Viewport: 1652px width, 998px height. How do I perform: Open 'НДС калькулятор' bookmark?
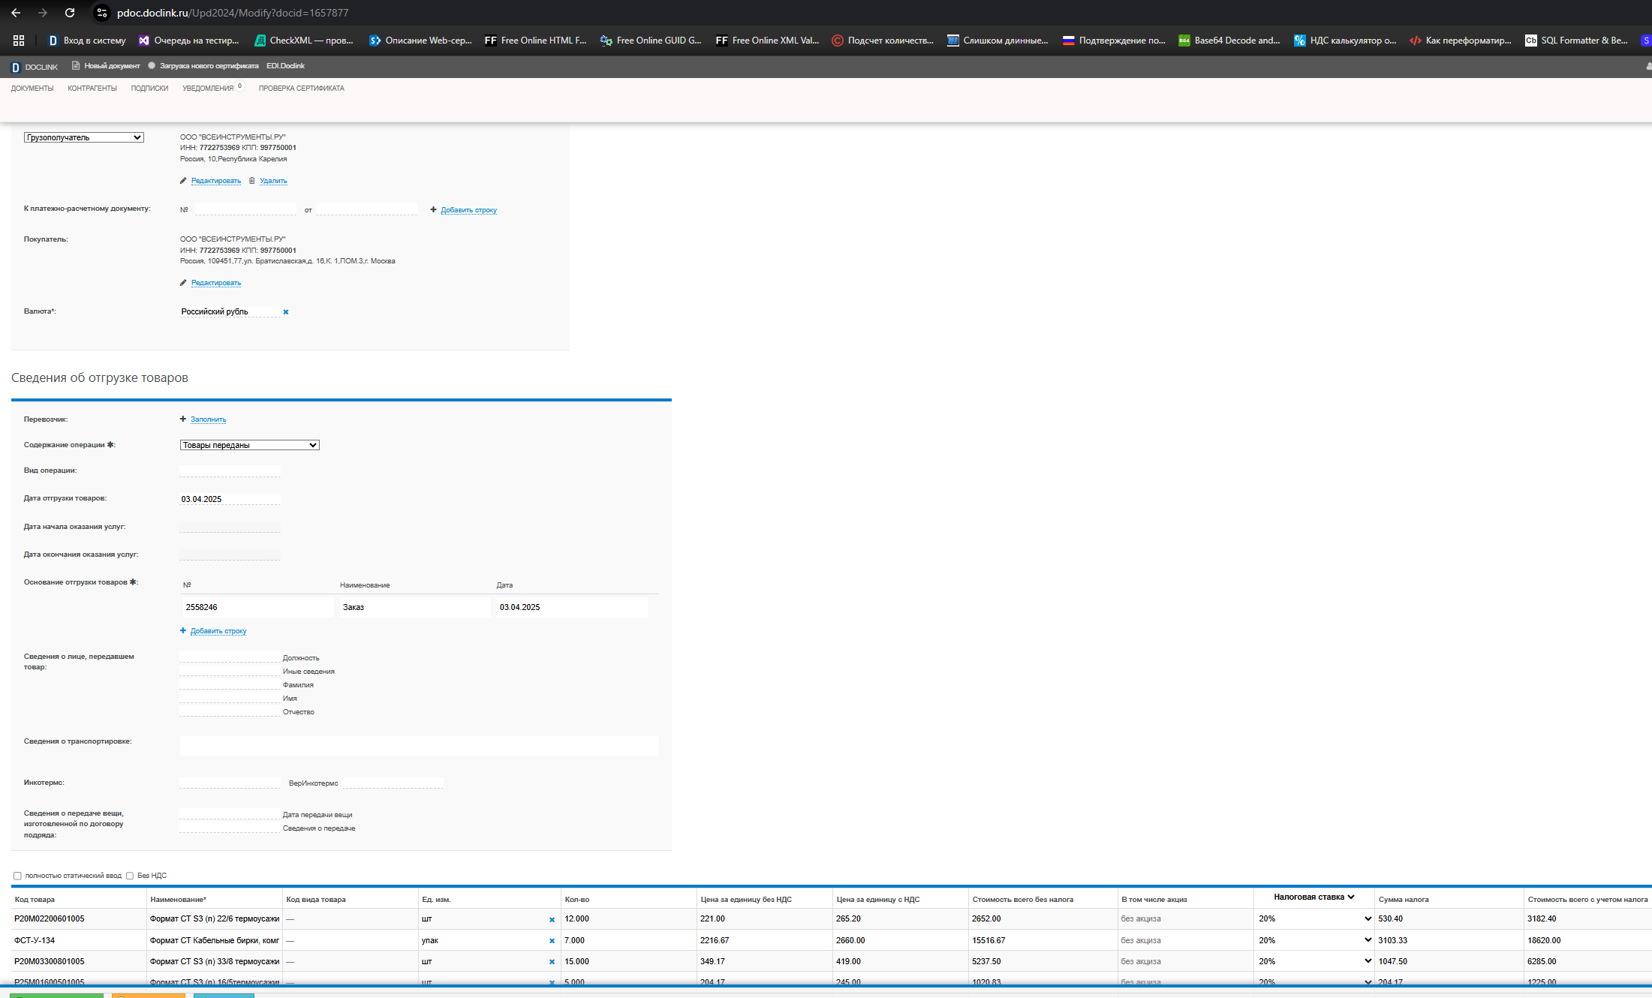(x=1345, y=41)
